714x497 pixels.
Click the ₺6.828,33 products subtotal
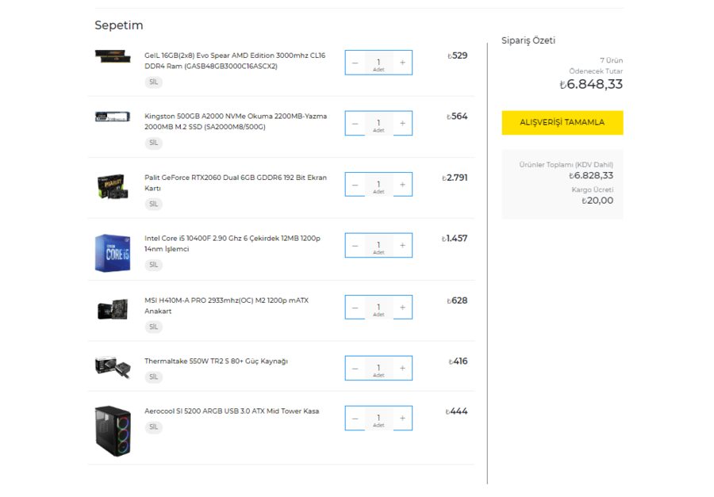[590, 176]
